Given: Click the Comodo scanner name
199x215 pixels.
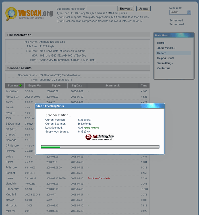Looking at the screenshot, I should [11, 140].
